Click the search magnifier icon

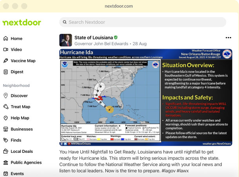pyautogui.click(x=65, y=22)
